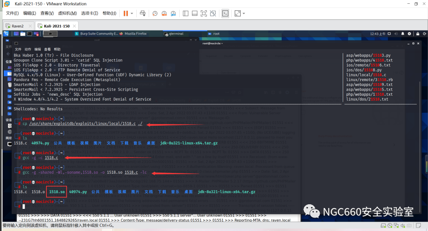Image resolution: width=428 pixels, height=231 pixels.
Task: Click the MySQL 4.x/5.0 UDF exploit line
Action: (x=92, y=75)
